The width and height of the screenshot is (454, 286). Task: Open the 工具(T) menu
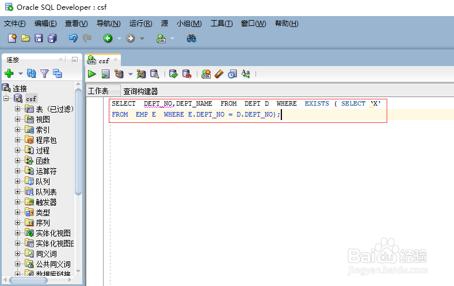222,24
